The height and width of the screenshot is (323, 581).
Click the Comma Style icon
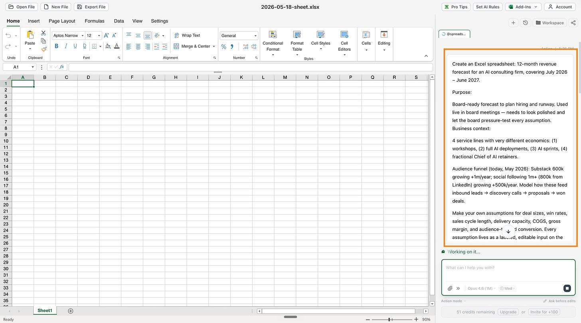pyautogui.click(x=232, y=47)
